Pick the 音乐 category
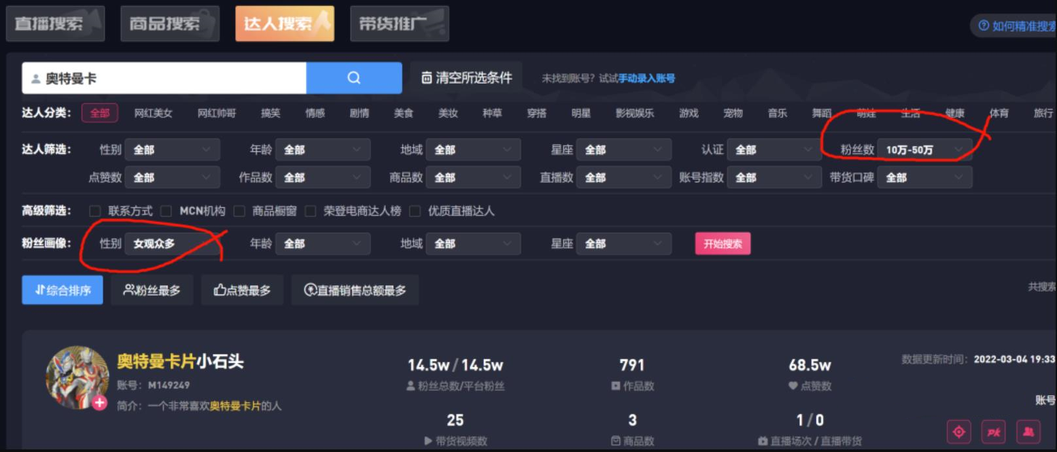Viewport: 1057px width, 452px height. point(778,113)
